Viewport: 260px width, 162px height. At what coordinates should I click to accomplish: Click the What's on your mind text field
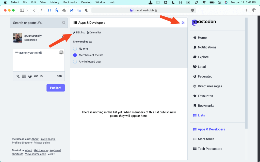(39, 60)
